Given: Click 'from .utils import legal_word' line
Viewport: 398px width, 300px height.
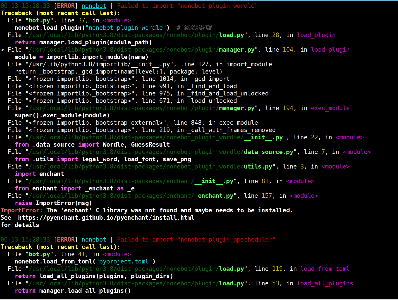Looking at the screenshot, I should click(103, 159).
